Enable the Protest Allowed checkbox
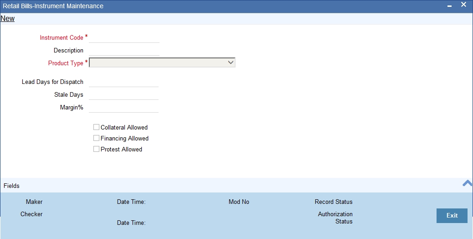Viewport: 473px width, 239px height. pyautogui.click(x=96, y=149)
